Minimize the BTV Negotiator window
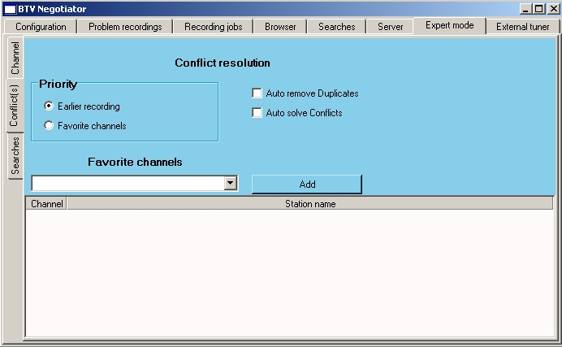This screenshot has width=562, height=347. tap(525, 9)
